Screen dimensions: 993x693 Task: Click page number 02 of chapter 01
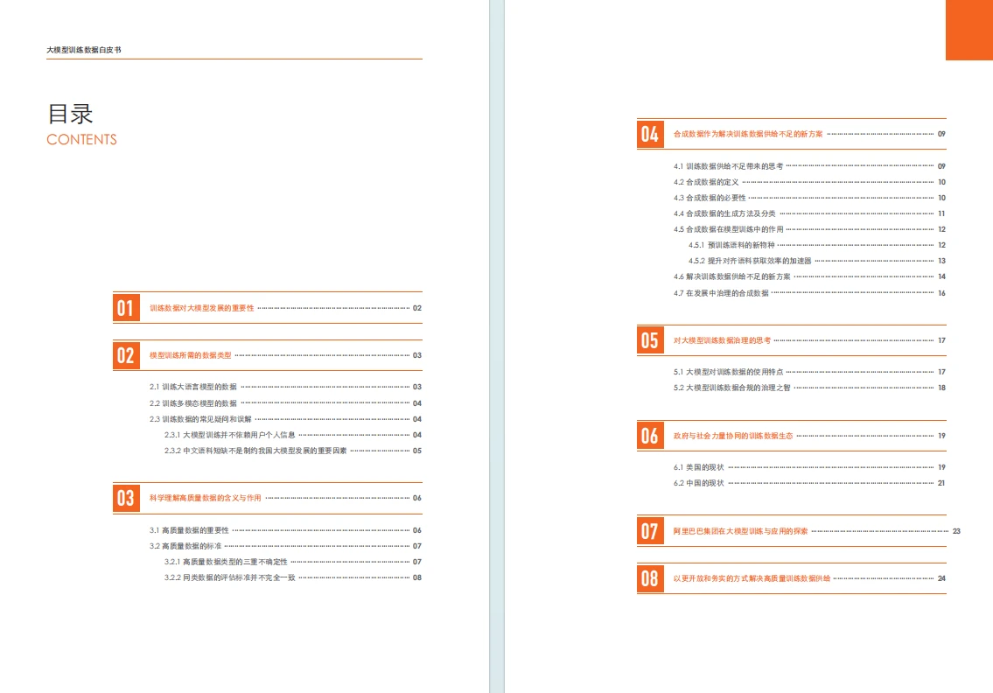pos(416,308)
